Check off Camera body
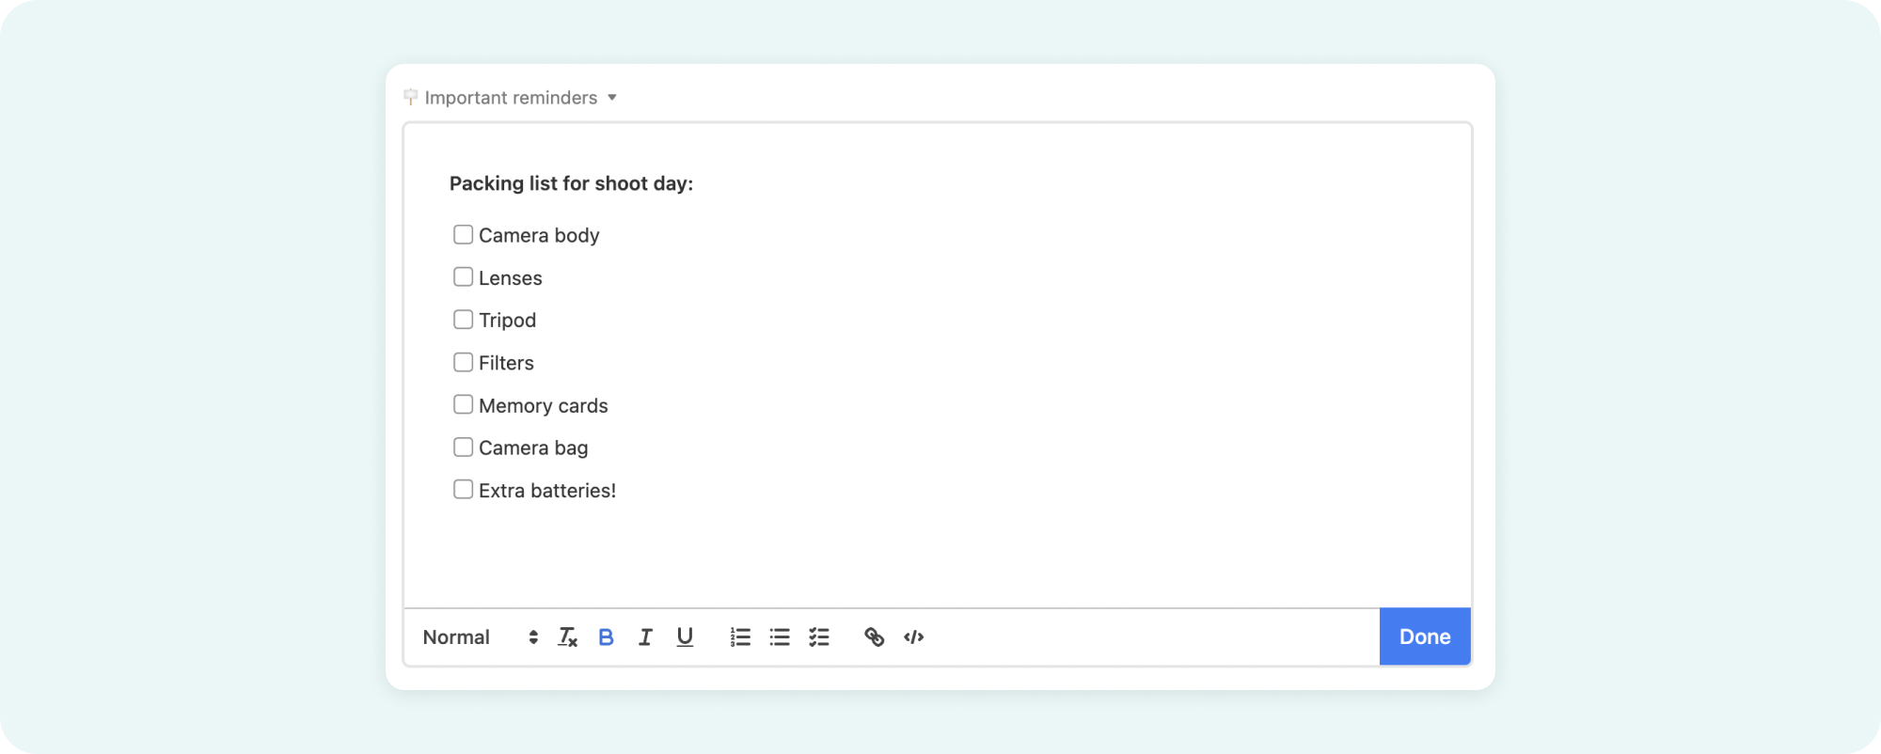1881x754 pixels. [x=463, y=234]
